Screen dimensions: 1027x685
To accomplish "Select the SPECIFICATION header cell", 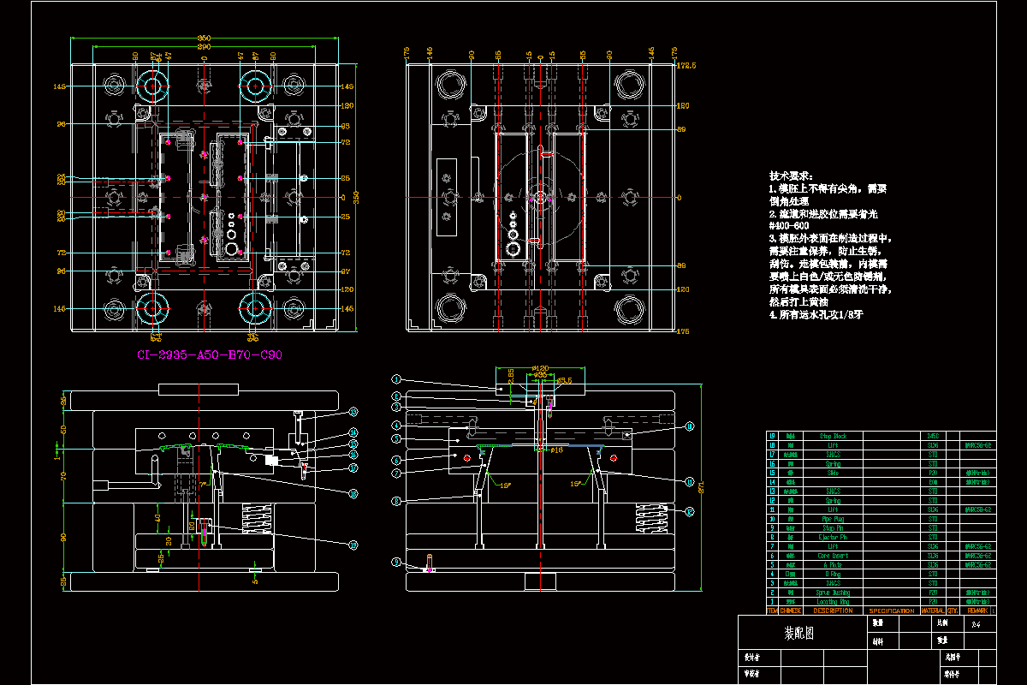I will click(x=892, y=611).
